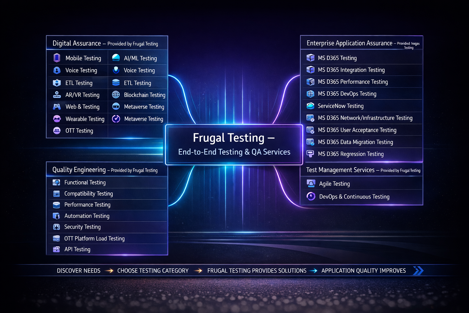This screenshot has width=469, height=313.
Task: Select the AI/ML Testing label
Action: 140,58
